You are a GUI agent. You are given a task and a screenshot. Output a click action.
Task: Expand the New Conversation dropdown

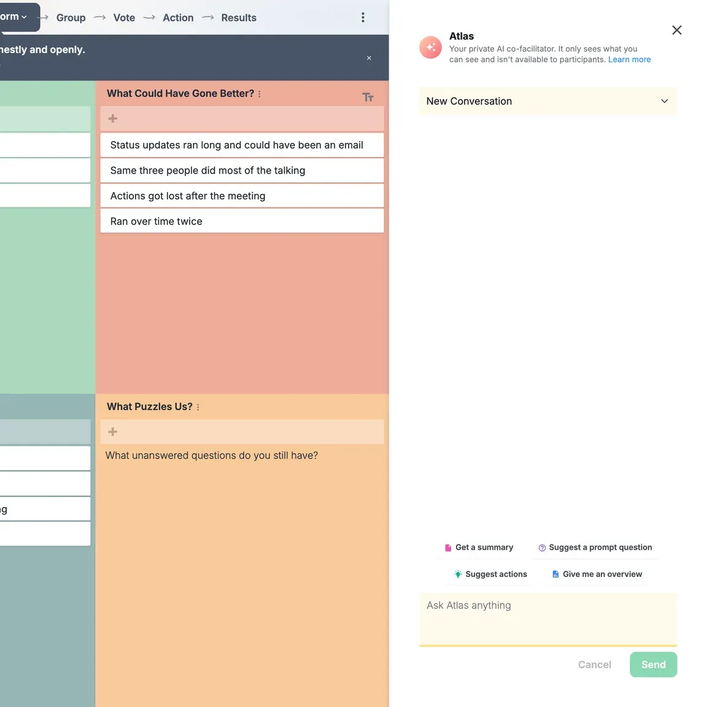pyautogui.click(x=548, y=101)
